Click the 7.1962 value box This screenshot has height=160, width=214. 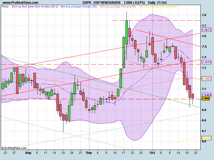(x=206, y=78)
